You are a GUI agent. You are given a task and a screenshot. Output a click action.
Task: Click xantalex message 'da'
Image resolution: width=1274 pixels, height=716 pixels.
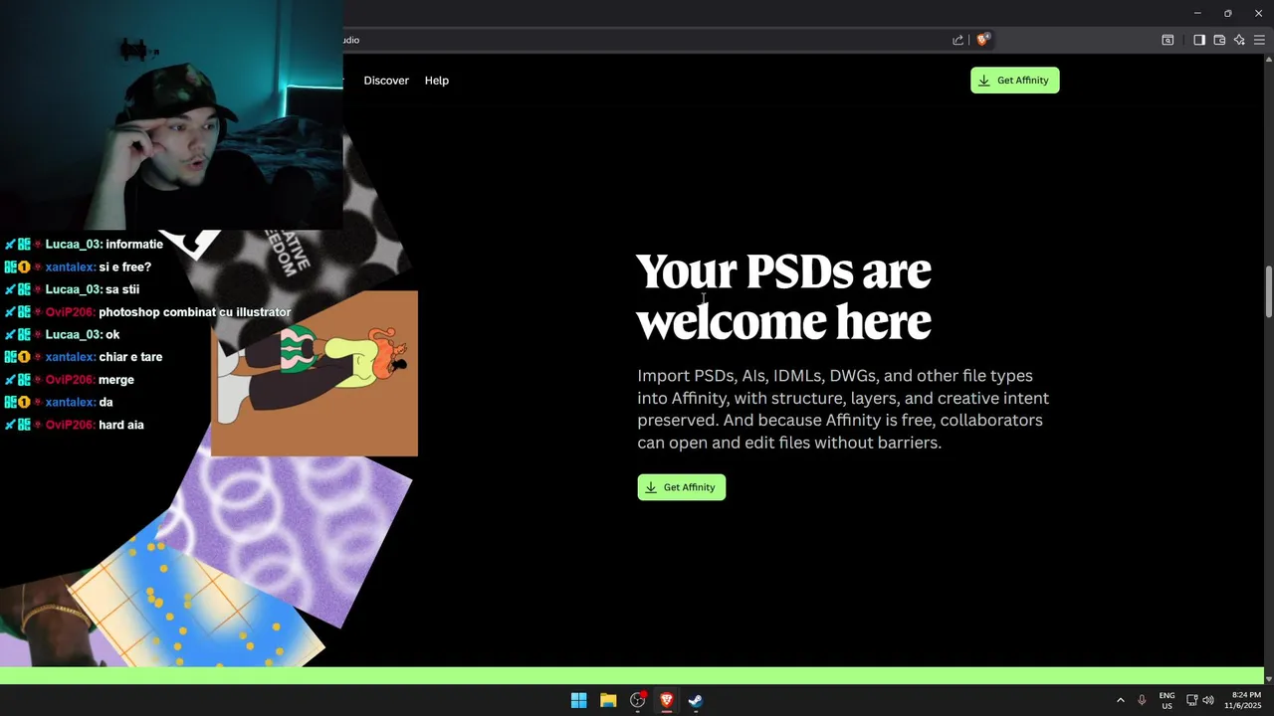(x=106, y=402)
